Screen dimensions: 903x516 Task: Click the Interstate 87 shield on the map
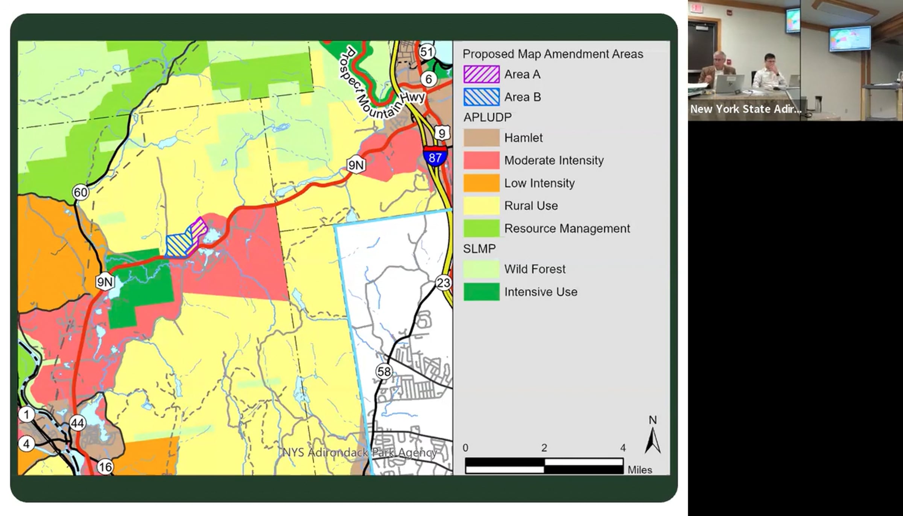point(435,156)
